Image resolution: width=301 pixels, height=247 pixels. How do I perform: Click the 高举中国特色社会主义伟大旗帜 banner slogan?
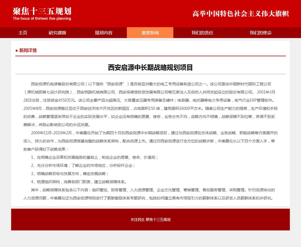[x=240, y=14]
